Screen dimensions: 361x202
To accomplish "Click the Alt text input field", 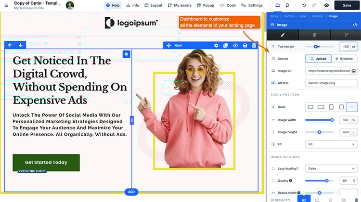I will pos(331,83).
